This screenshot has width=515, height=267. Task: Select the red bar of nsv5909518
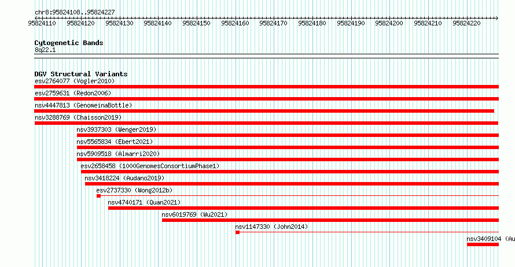tap(288, 160)
